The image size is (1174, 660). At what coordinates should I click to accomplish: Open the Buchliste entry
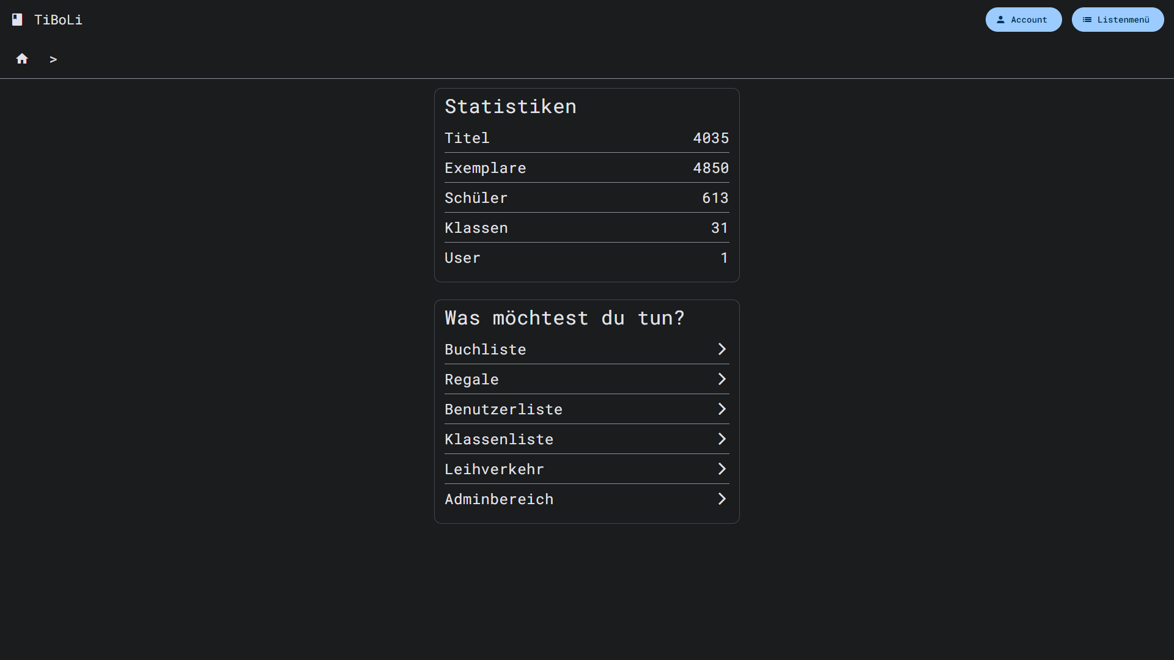click(x=485, y=350)
